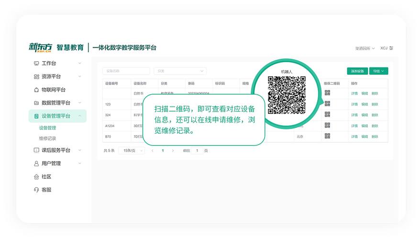The width and height of the screenshot is (420, 239).
Task: Select the 维修记录 submenu item
Action: (47, 138)
